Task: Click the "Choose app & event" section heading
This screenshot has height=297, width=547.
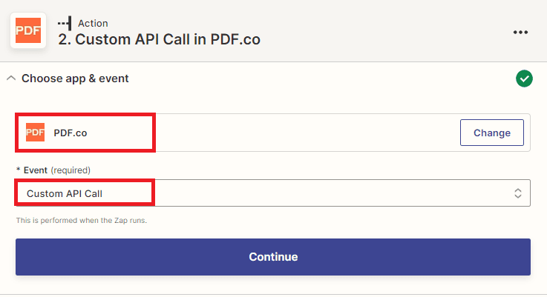Action: click(x=75, y=78)
